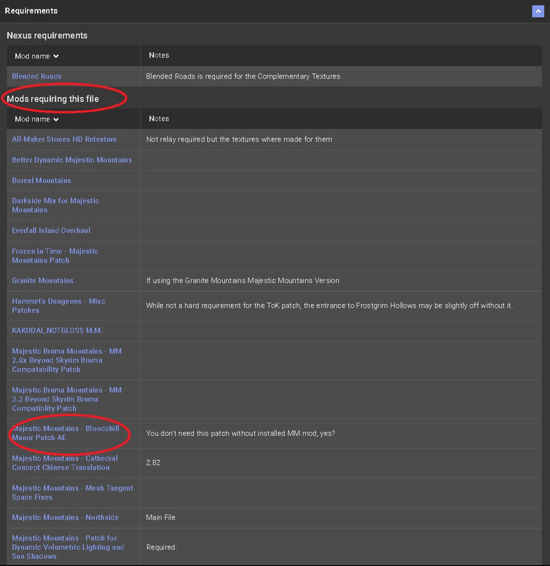Sort Nexus requirements table by Mod name
This screenshot has width=550, height=566.
[x=37, y=56]
